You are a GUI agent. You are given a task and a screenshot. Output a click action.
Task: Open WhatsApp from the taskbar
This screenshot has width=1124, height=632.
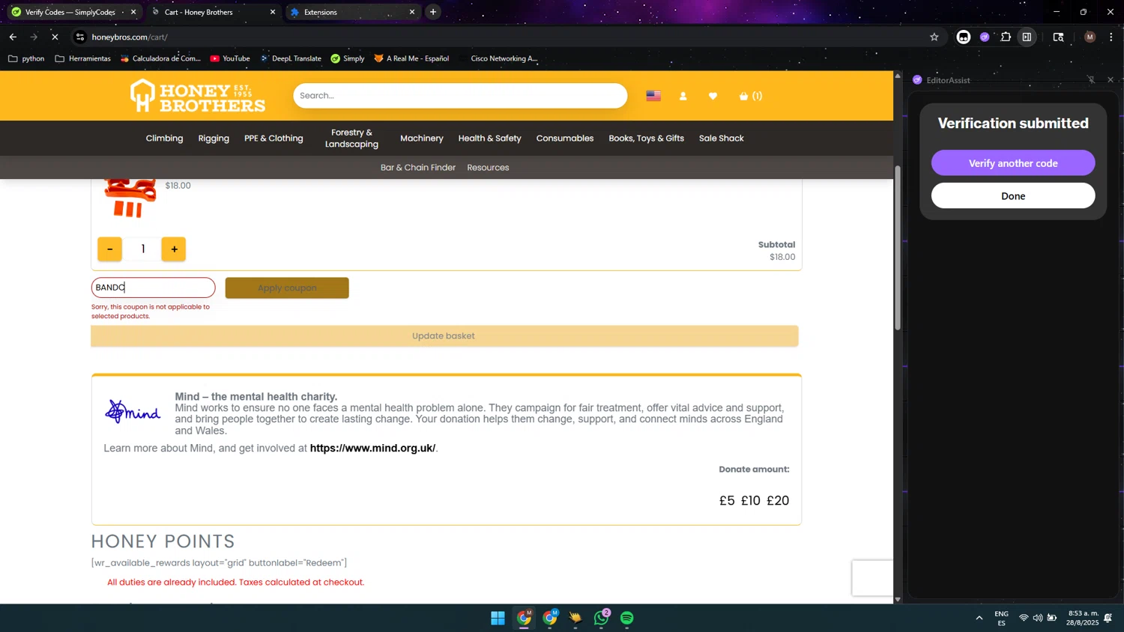tap(601, 618)
